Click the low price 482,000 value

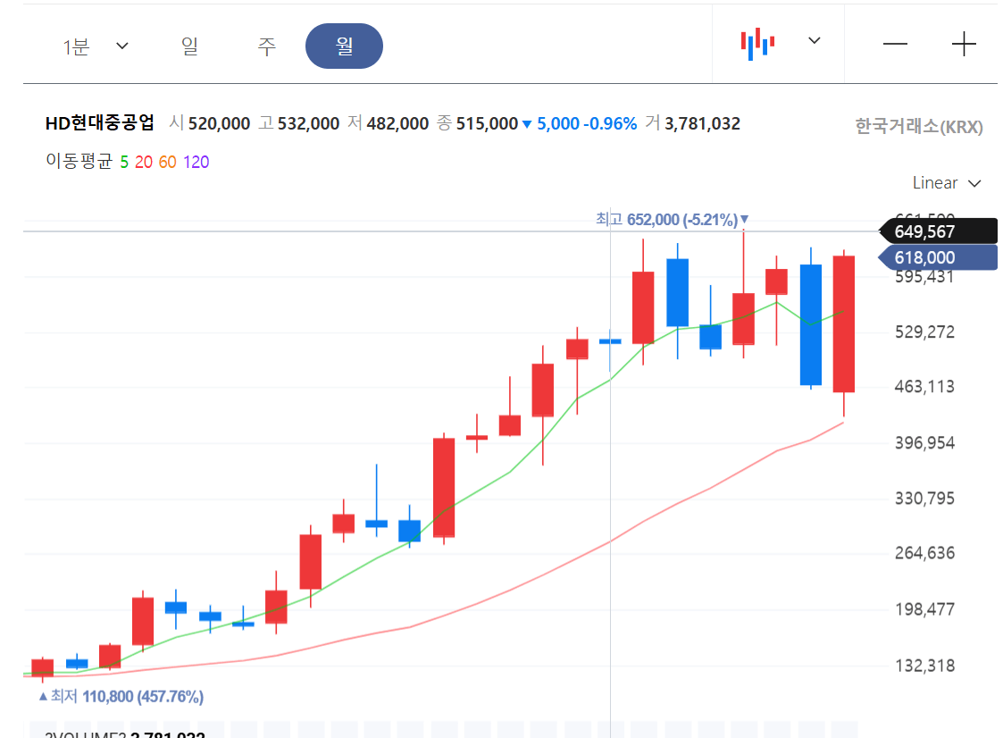[x=397, y=123]
